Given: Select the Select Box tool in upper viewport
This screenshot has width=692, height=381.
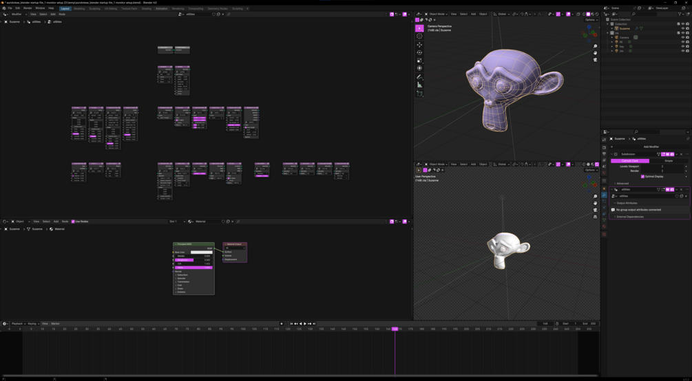Looking at the screenshot, I should pyautogui.click(x=419, y=28).
